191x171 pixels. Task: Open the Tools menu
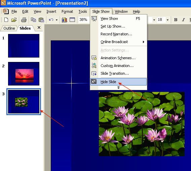(x=83, y=11)
